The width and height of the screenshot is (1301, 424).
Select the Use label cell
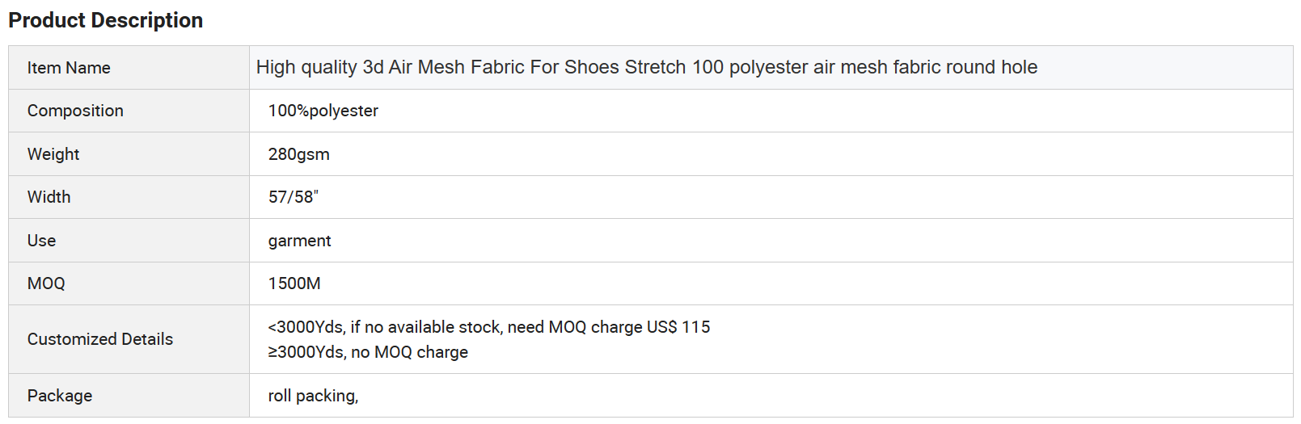[x=129, y=241]
